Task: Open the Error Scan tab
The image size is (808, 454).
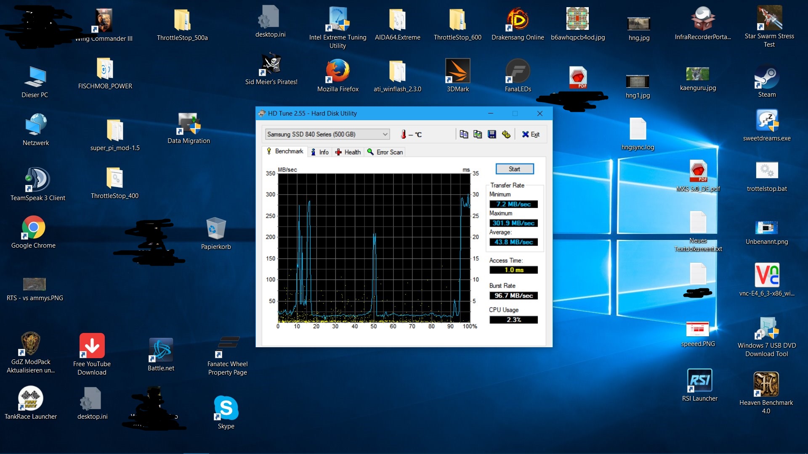Action: [385, 152]
